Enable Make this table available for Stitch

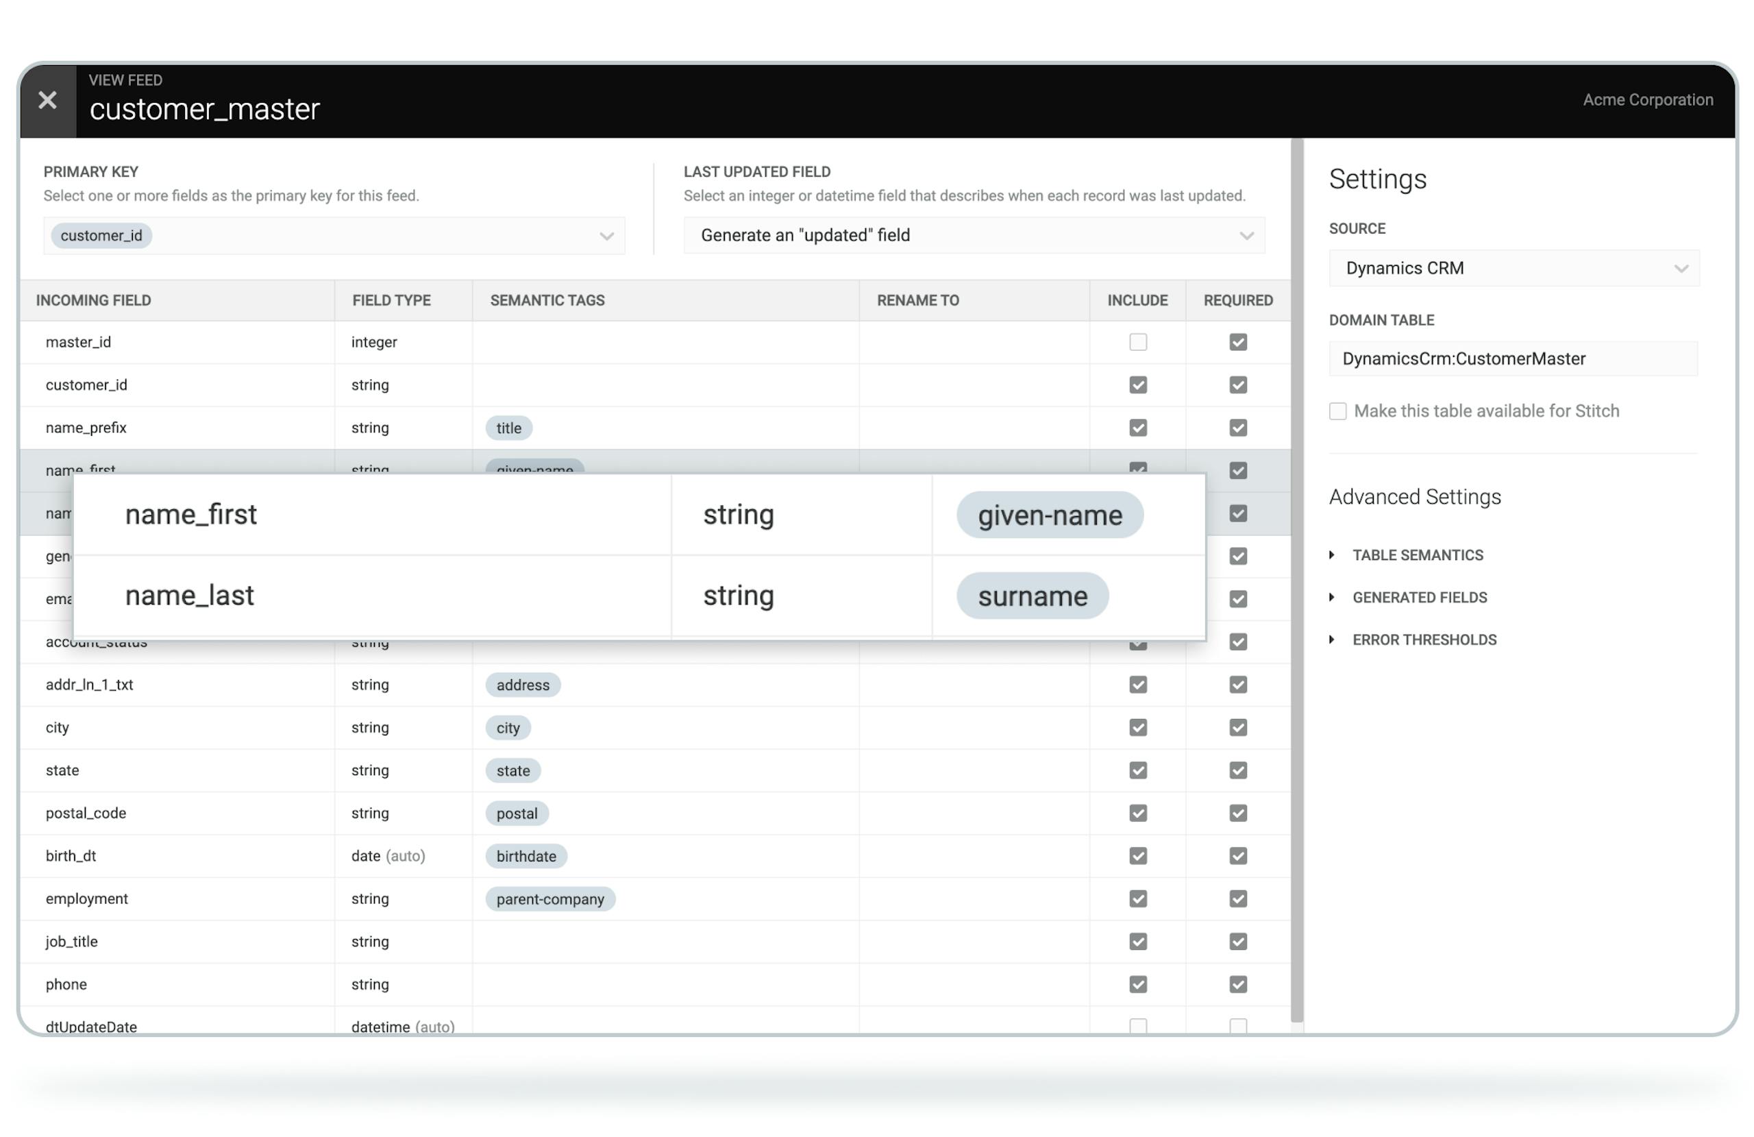(1337, 411)
